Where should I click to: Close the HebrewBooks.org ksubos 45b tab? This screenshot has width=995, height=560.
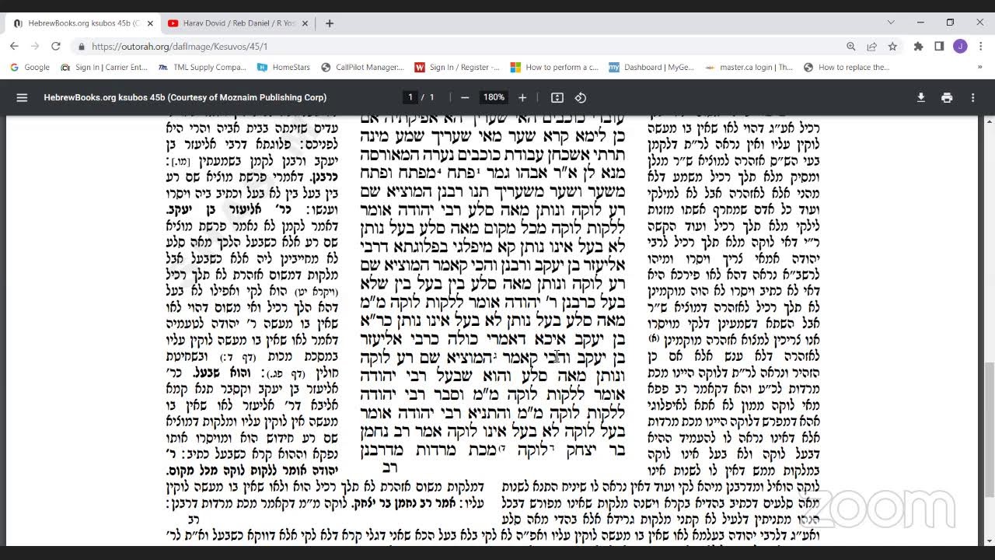pyautogui.click(x=150, y=23)
